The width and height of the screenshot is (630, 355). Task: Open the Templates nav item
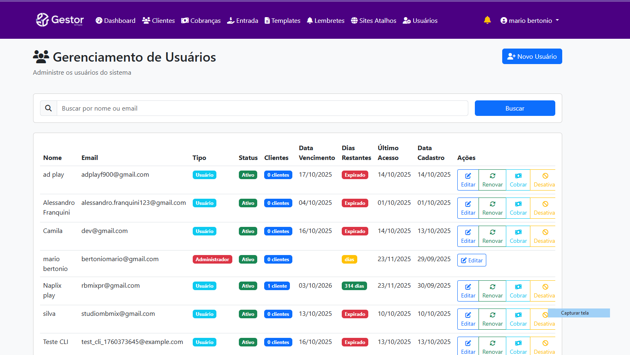coord(282,20)
